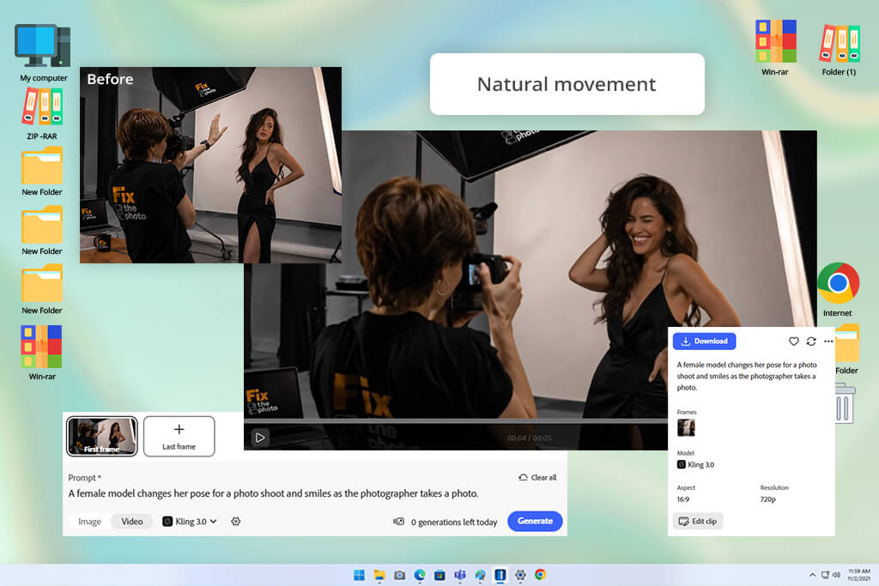Click the Generate button
The height and width of the screenshot is (586, 879).
click(535, 521)
